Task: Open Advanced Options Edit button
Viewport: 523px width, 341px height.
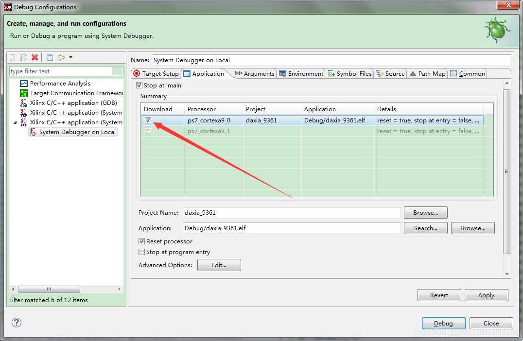Action: 219,265
